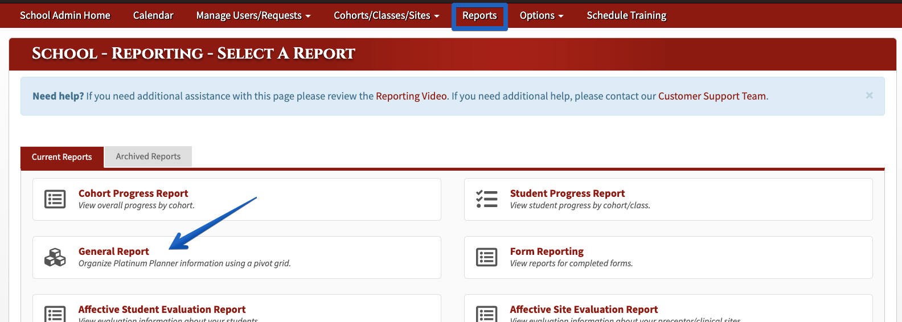This screenshot has height=322, width=902.
Task: Click the Affective Site Evaluation Report icon
Action: (487, 314)
